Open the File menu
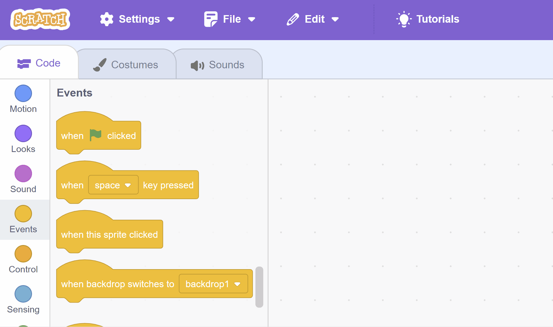This screenshot has width=553, height=327. click(x=230, y=19)
